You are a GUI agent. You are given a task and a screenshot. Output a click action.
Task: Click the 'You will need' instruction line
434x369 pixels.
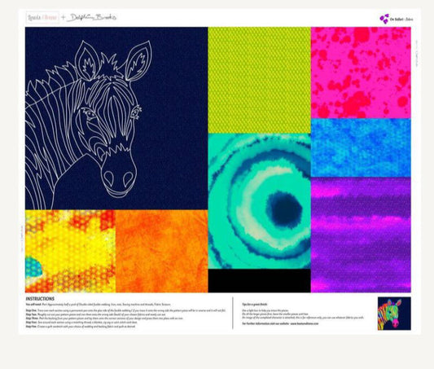99,305
